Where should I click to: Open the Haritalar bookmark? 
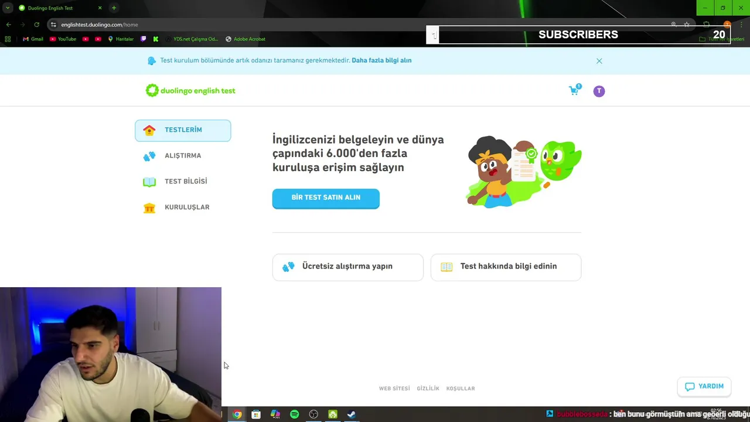point(121,39)
